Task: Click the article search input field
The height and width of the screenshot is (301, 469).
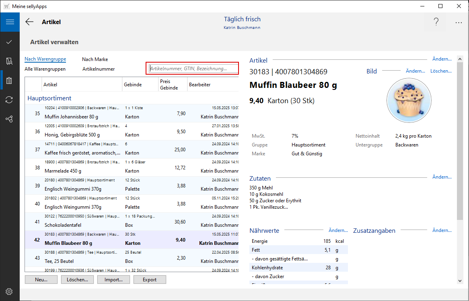Action: coord(193,69)
